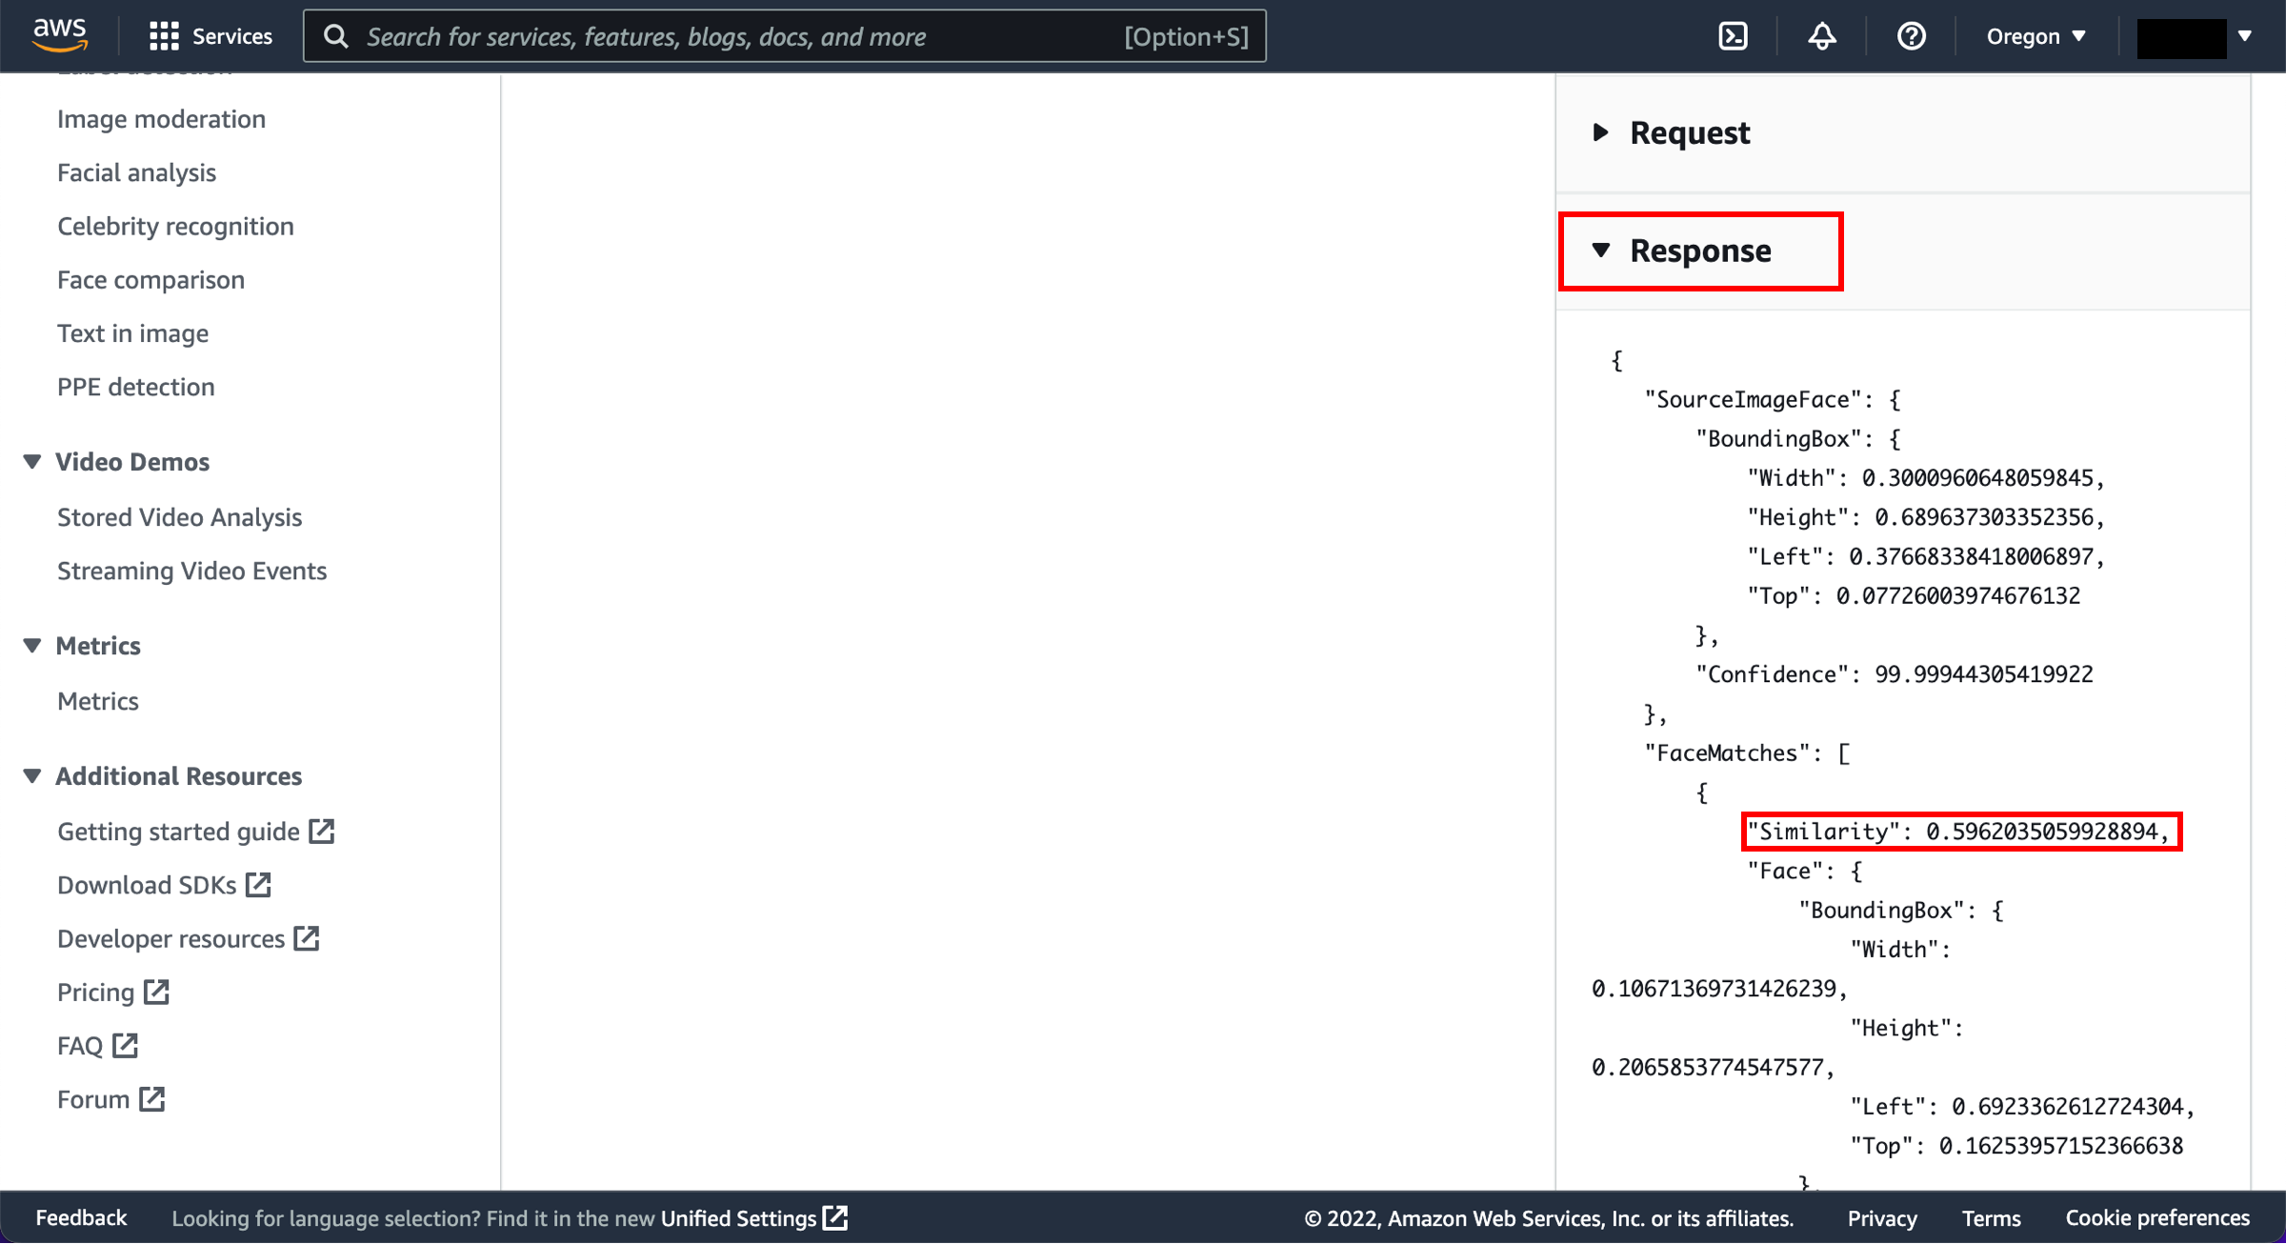This screenshot has height=1244, width=2286.
Task: Click the search bar icon
Action: pyautogui.click(x=335, y=35)
